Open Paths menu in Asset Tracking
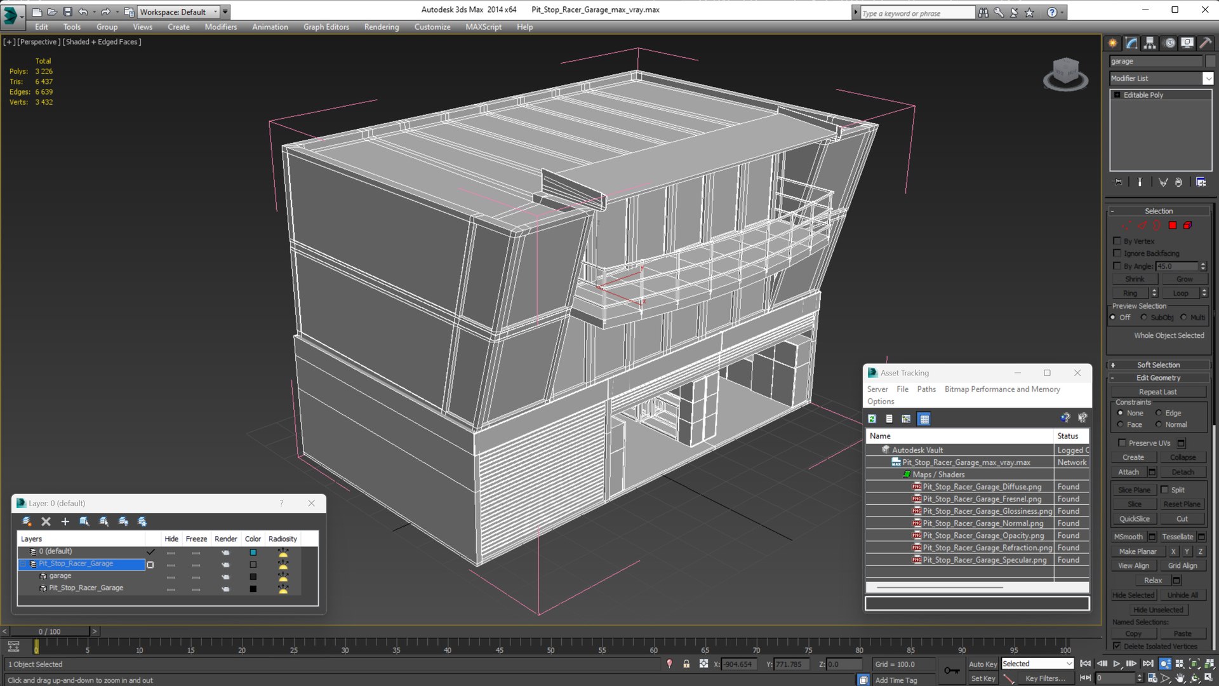The height and width of the screenshot is (686, 1219). tap(926, 389)
